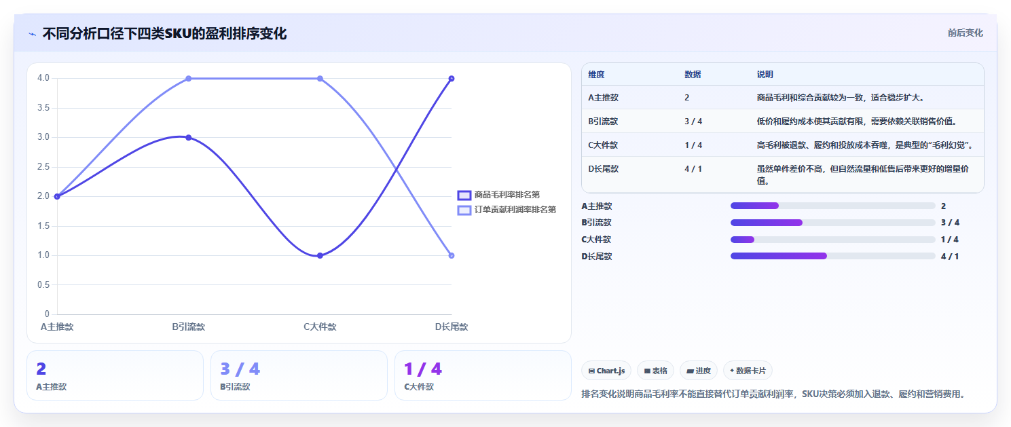This screenshot has height=427, width=1011.
Task: Click the card title 不同分析口径下四类SKU的盈利排序变化
Action: click(x=164, y=34)
